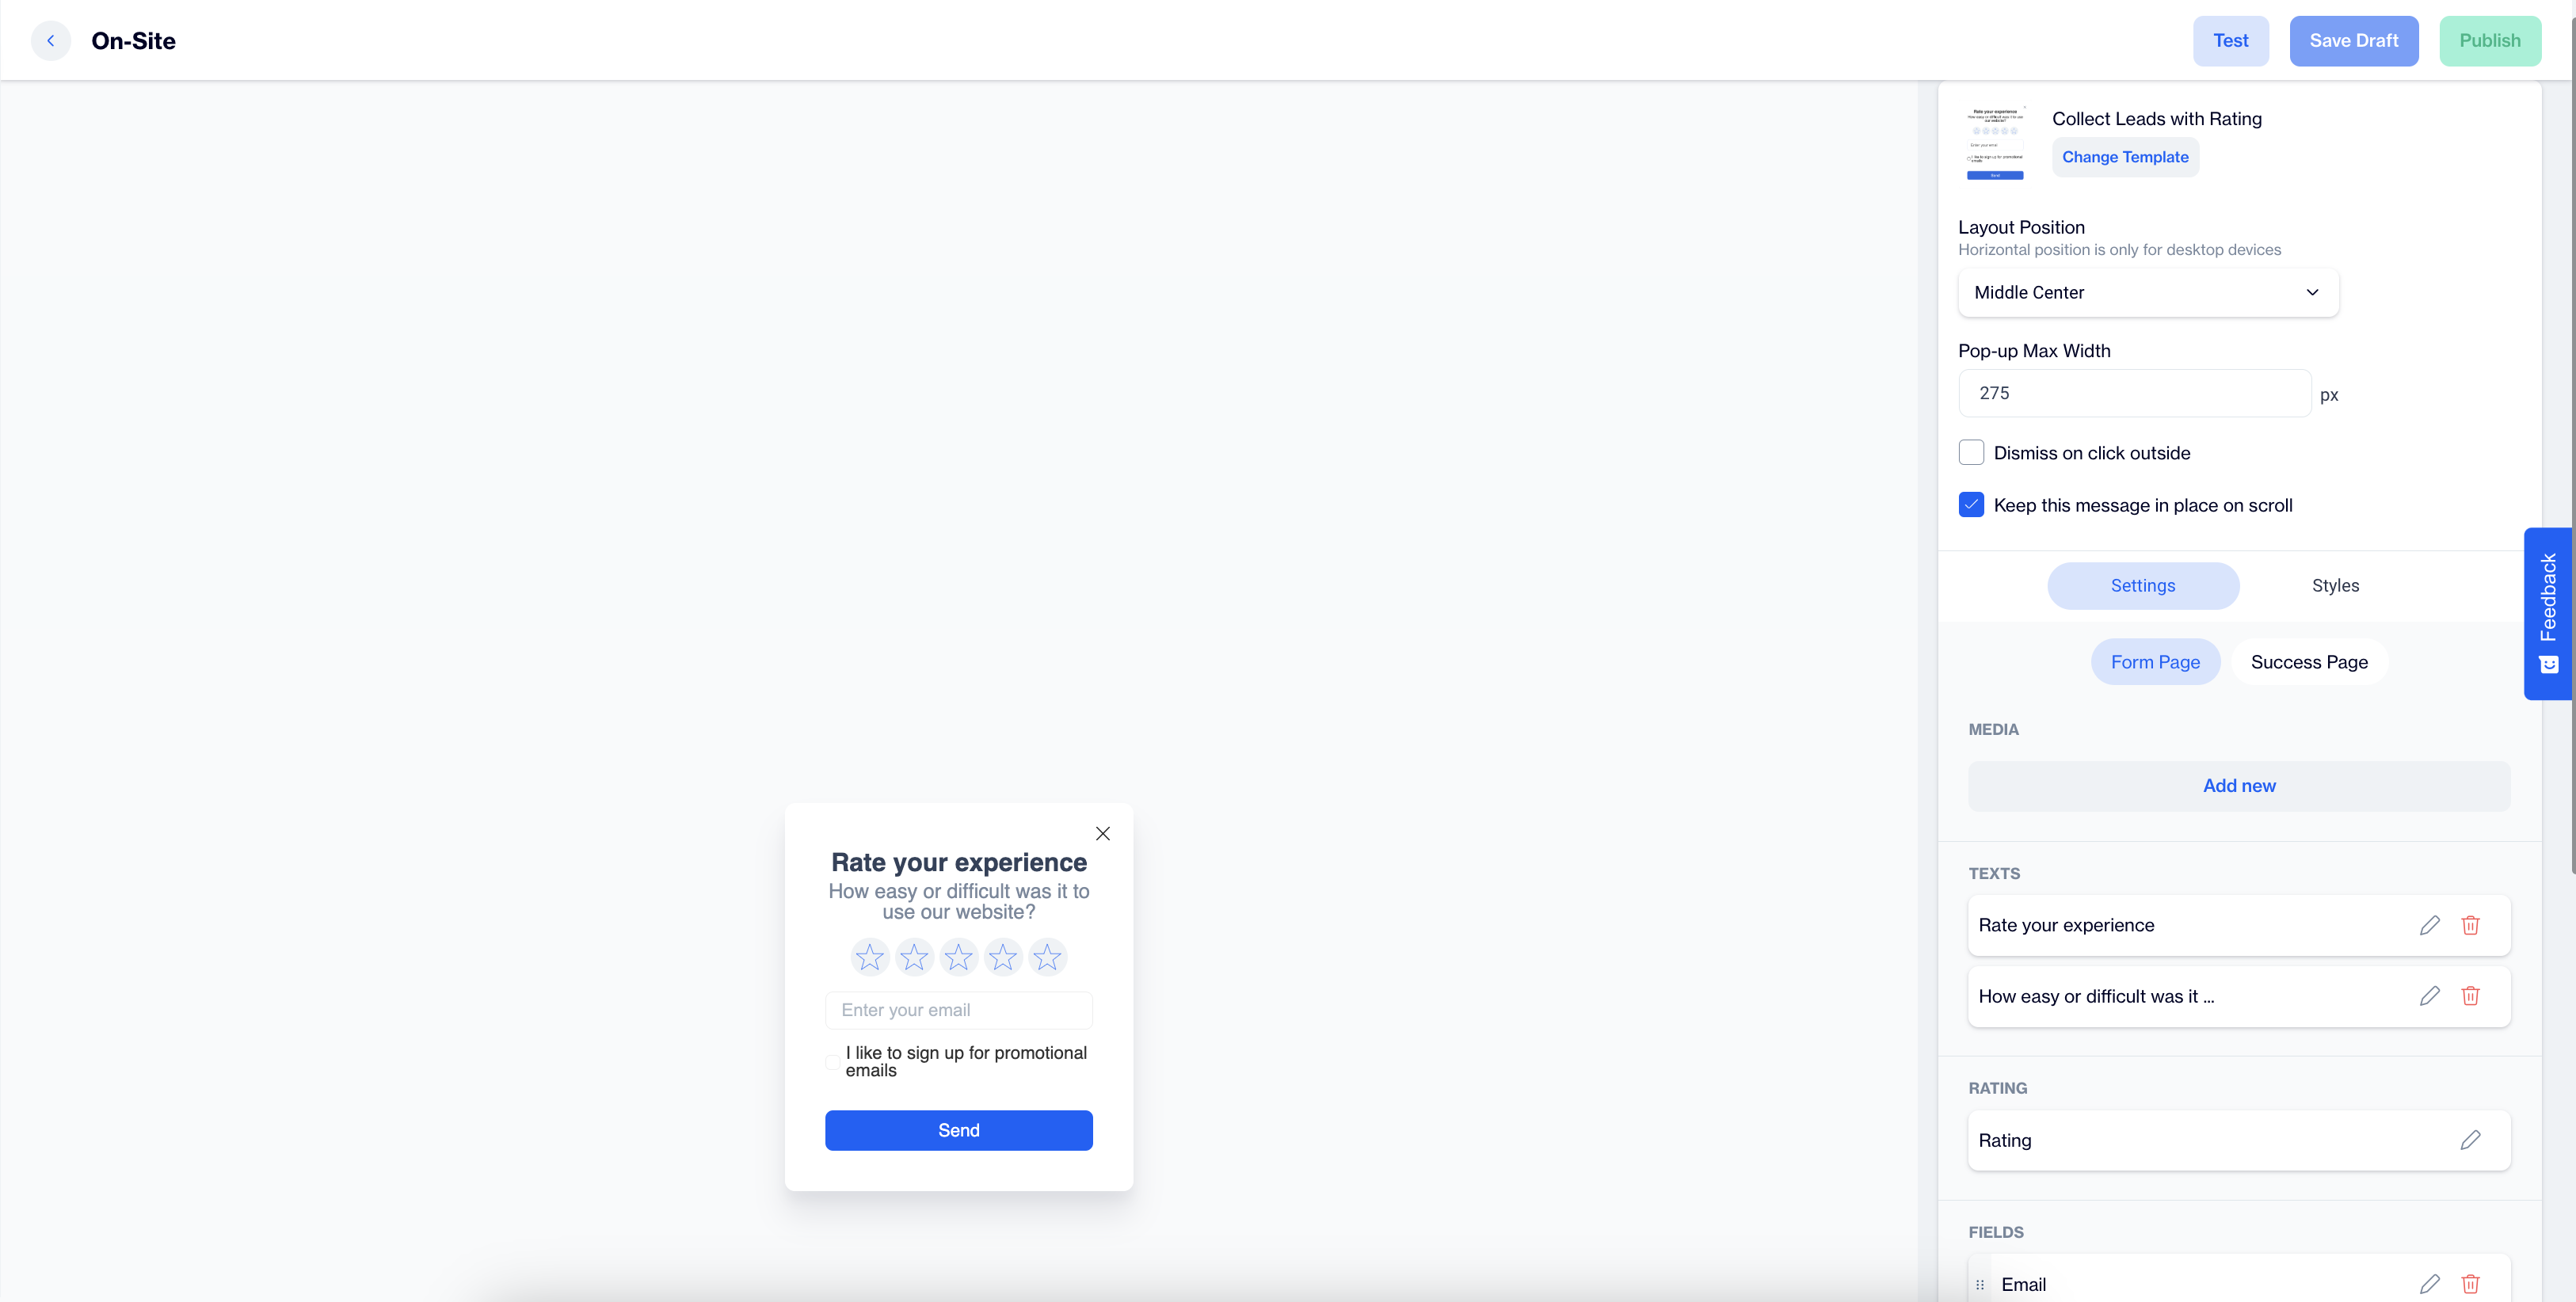Viewport: 2576px width, 1302px height.
Task: Click the 'Send' button in the popup
Action: [x=958, y=1128]
